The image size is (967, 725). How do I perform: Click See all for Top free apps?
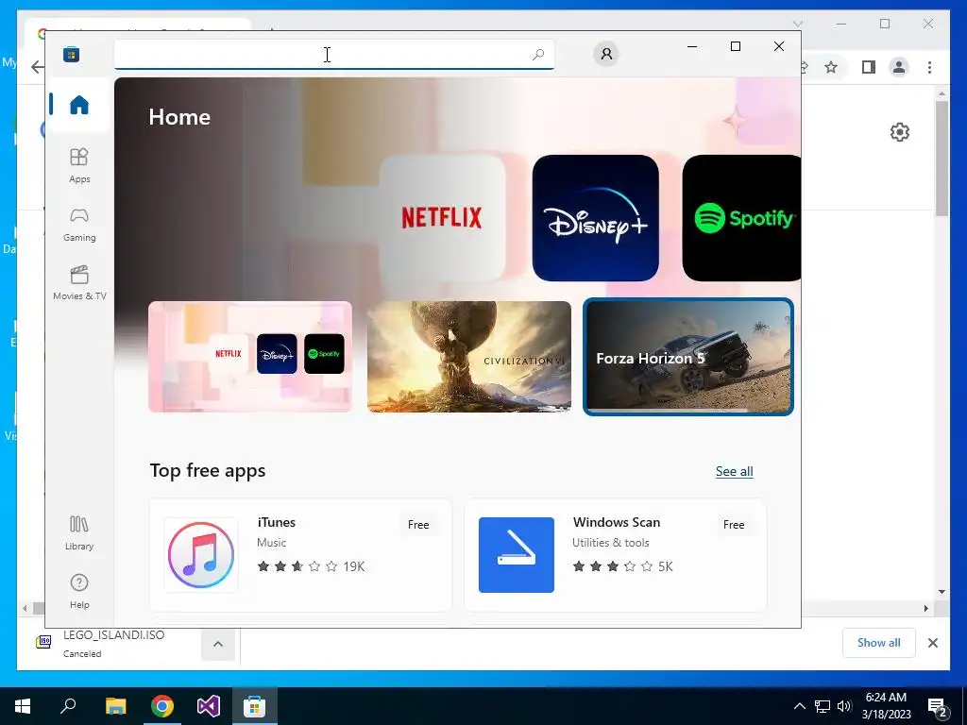pos(734,472)
